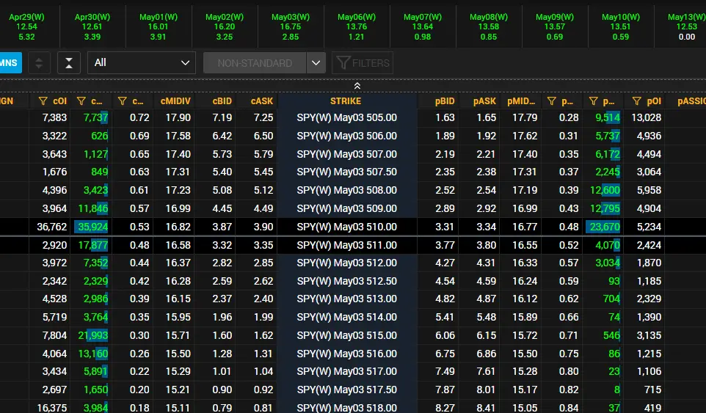Sort by the cMIDIV column header
706x413 pixels.
[x=175, y=101]
